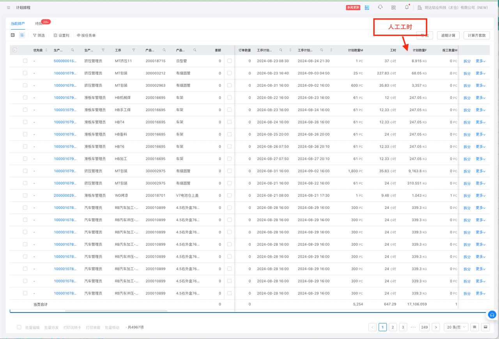Tick the bottom batch-action checkbox near 批量编辑
Image resolution: width=499 pixels, height=339 pixels.
19,327
